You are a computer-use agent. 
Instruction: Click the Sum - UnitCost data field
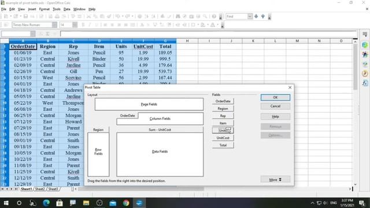160,129
